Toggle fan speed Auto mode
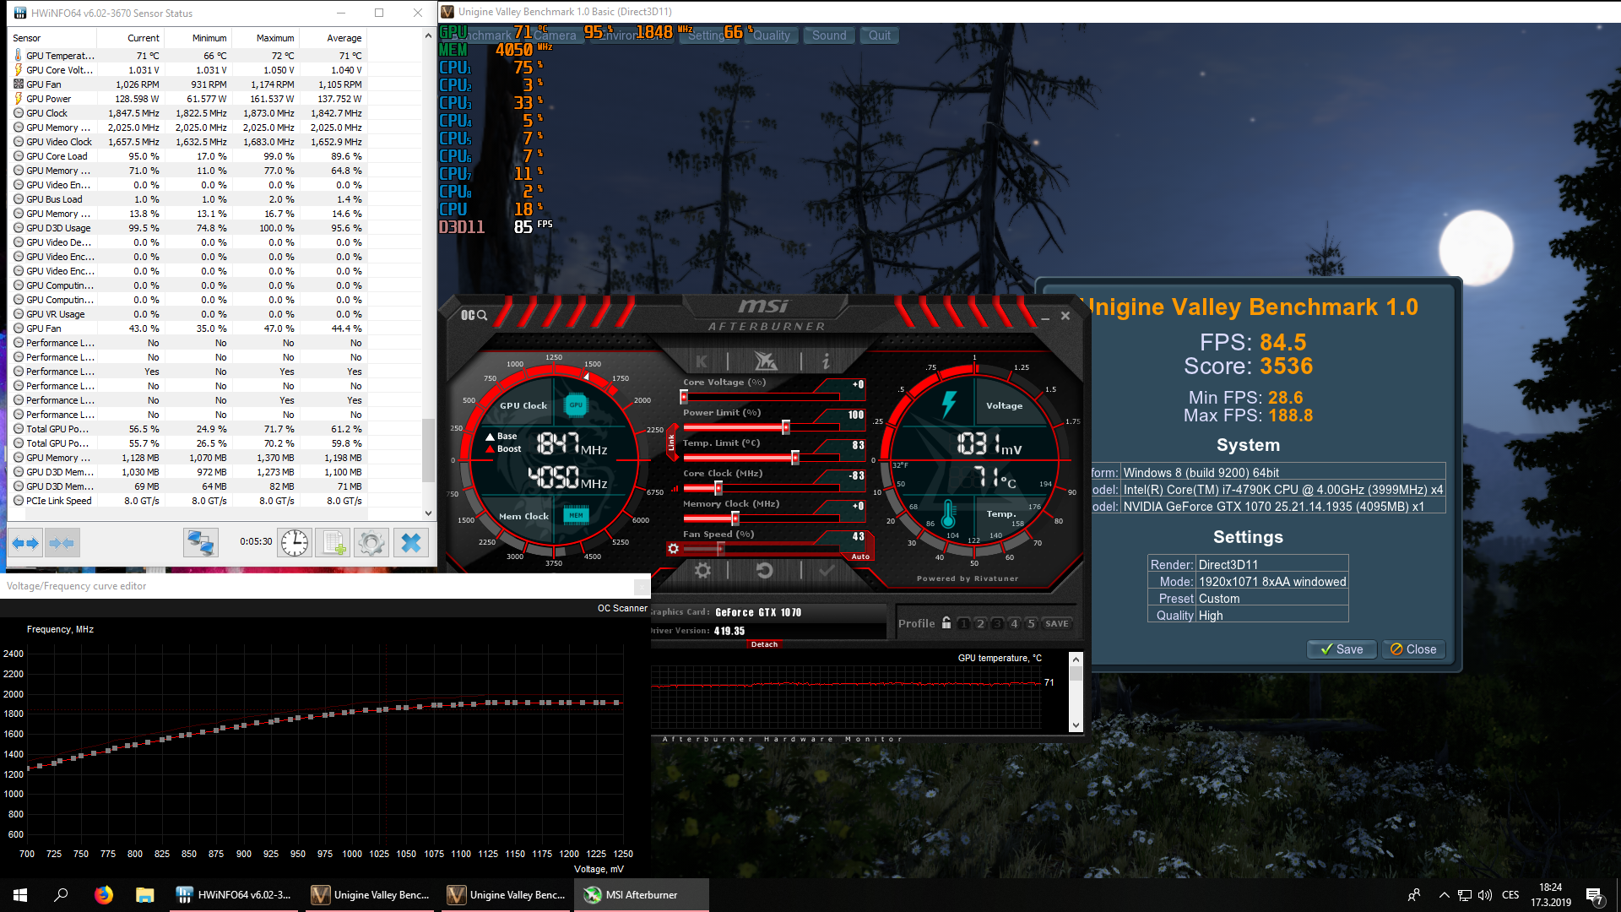Screen dimensions: 1621x912 859,556
